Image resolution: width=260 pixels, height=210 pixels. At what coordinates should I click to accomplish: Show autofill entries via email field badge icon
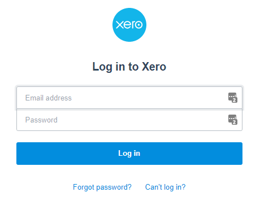[x=233, y=98]
